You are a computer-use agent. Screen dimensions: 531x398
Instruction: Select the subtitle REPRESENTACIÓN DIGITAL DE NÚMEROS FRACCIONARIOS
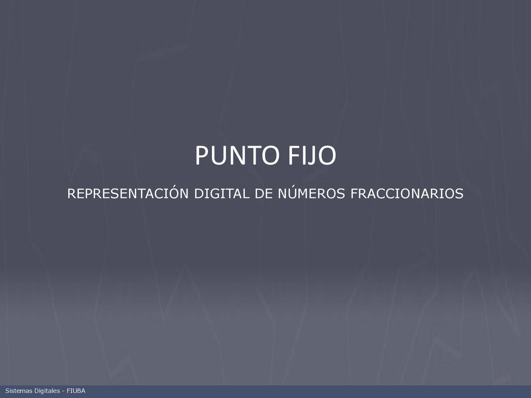pyautogui.click(x=265, y=193)
